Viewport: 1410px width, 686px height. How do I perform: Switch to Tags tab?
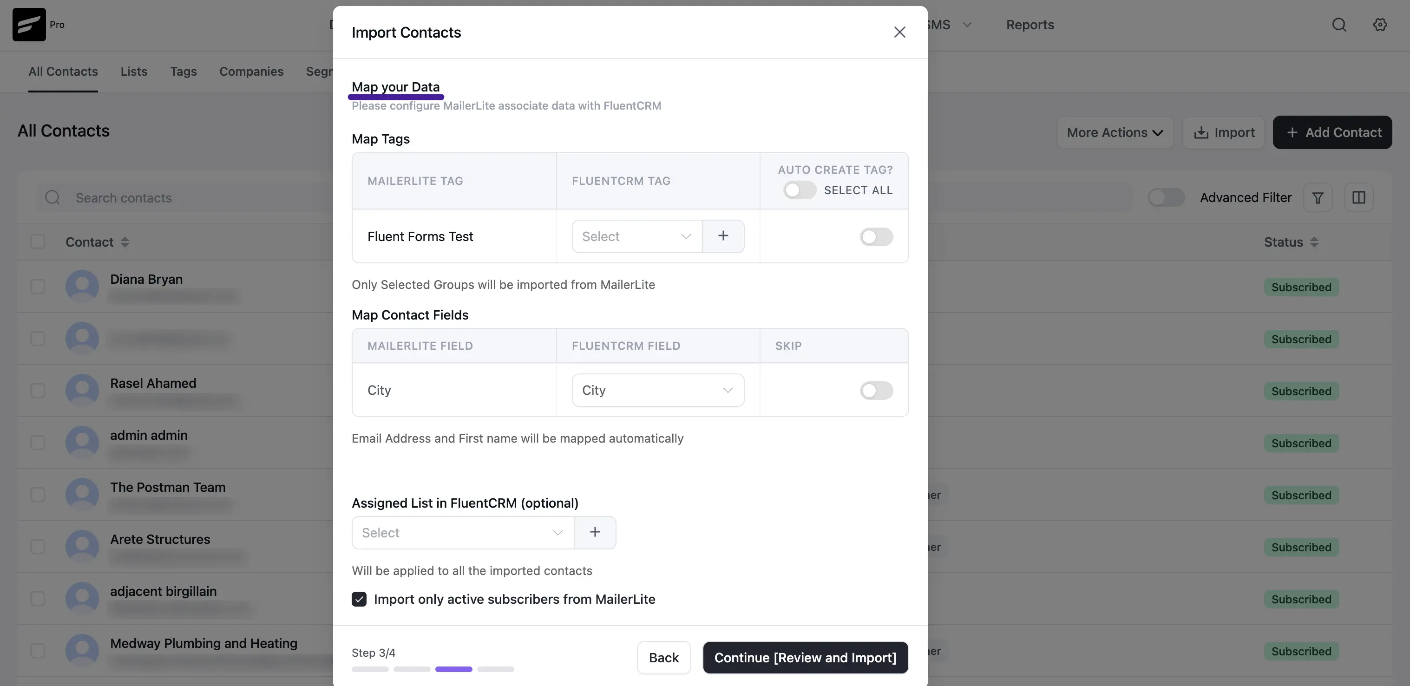coord(184,72)
